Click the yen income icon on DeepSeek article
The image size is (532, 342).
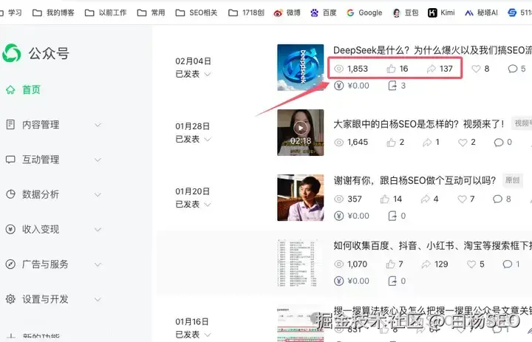coord(338,86)
